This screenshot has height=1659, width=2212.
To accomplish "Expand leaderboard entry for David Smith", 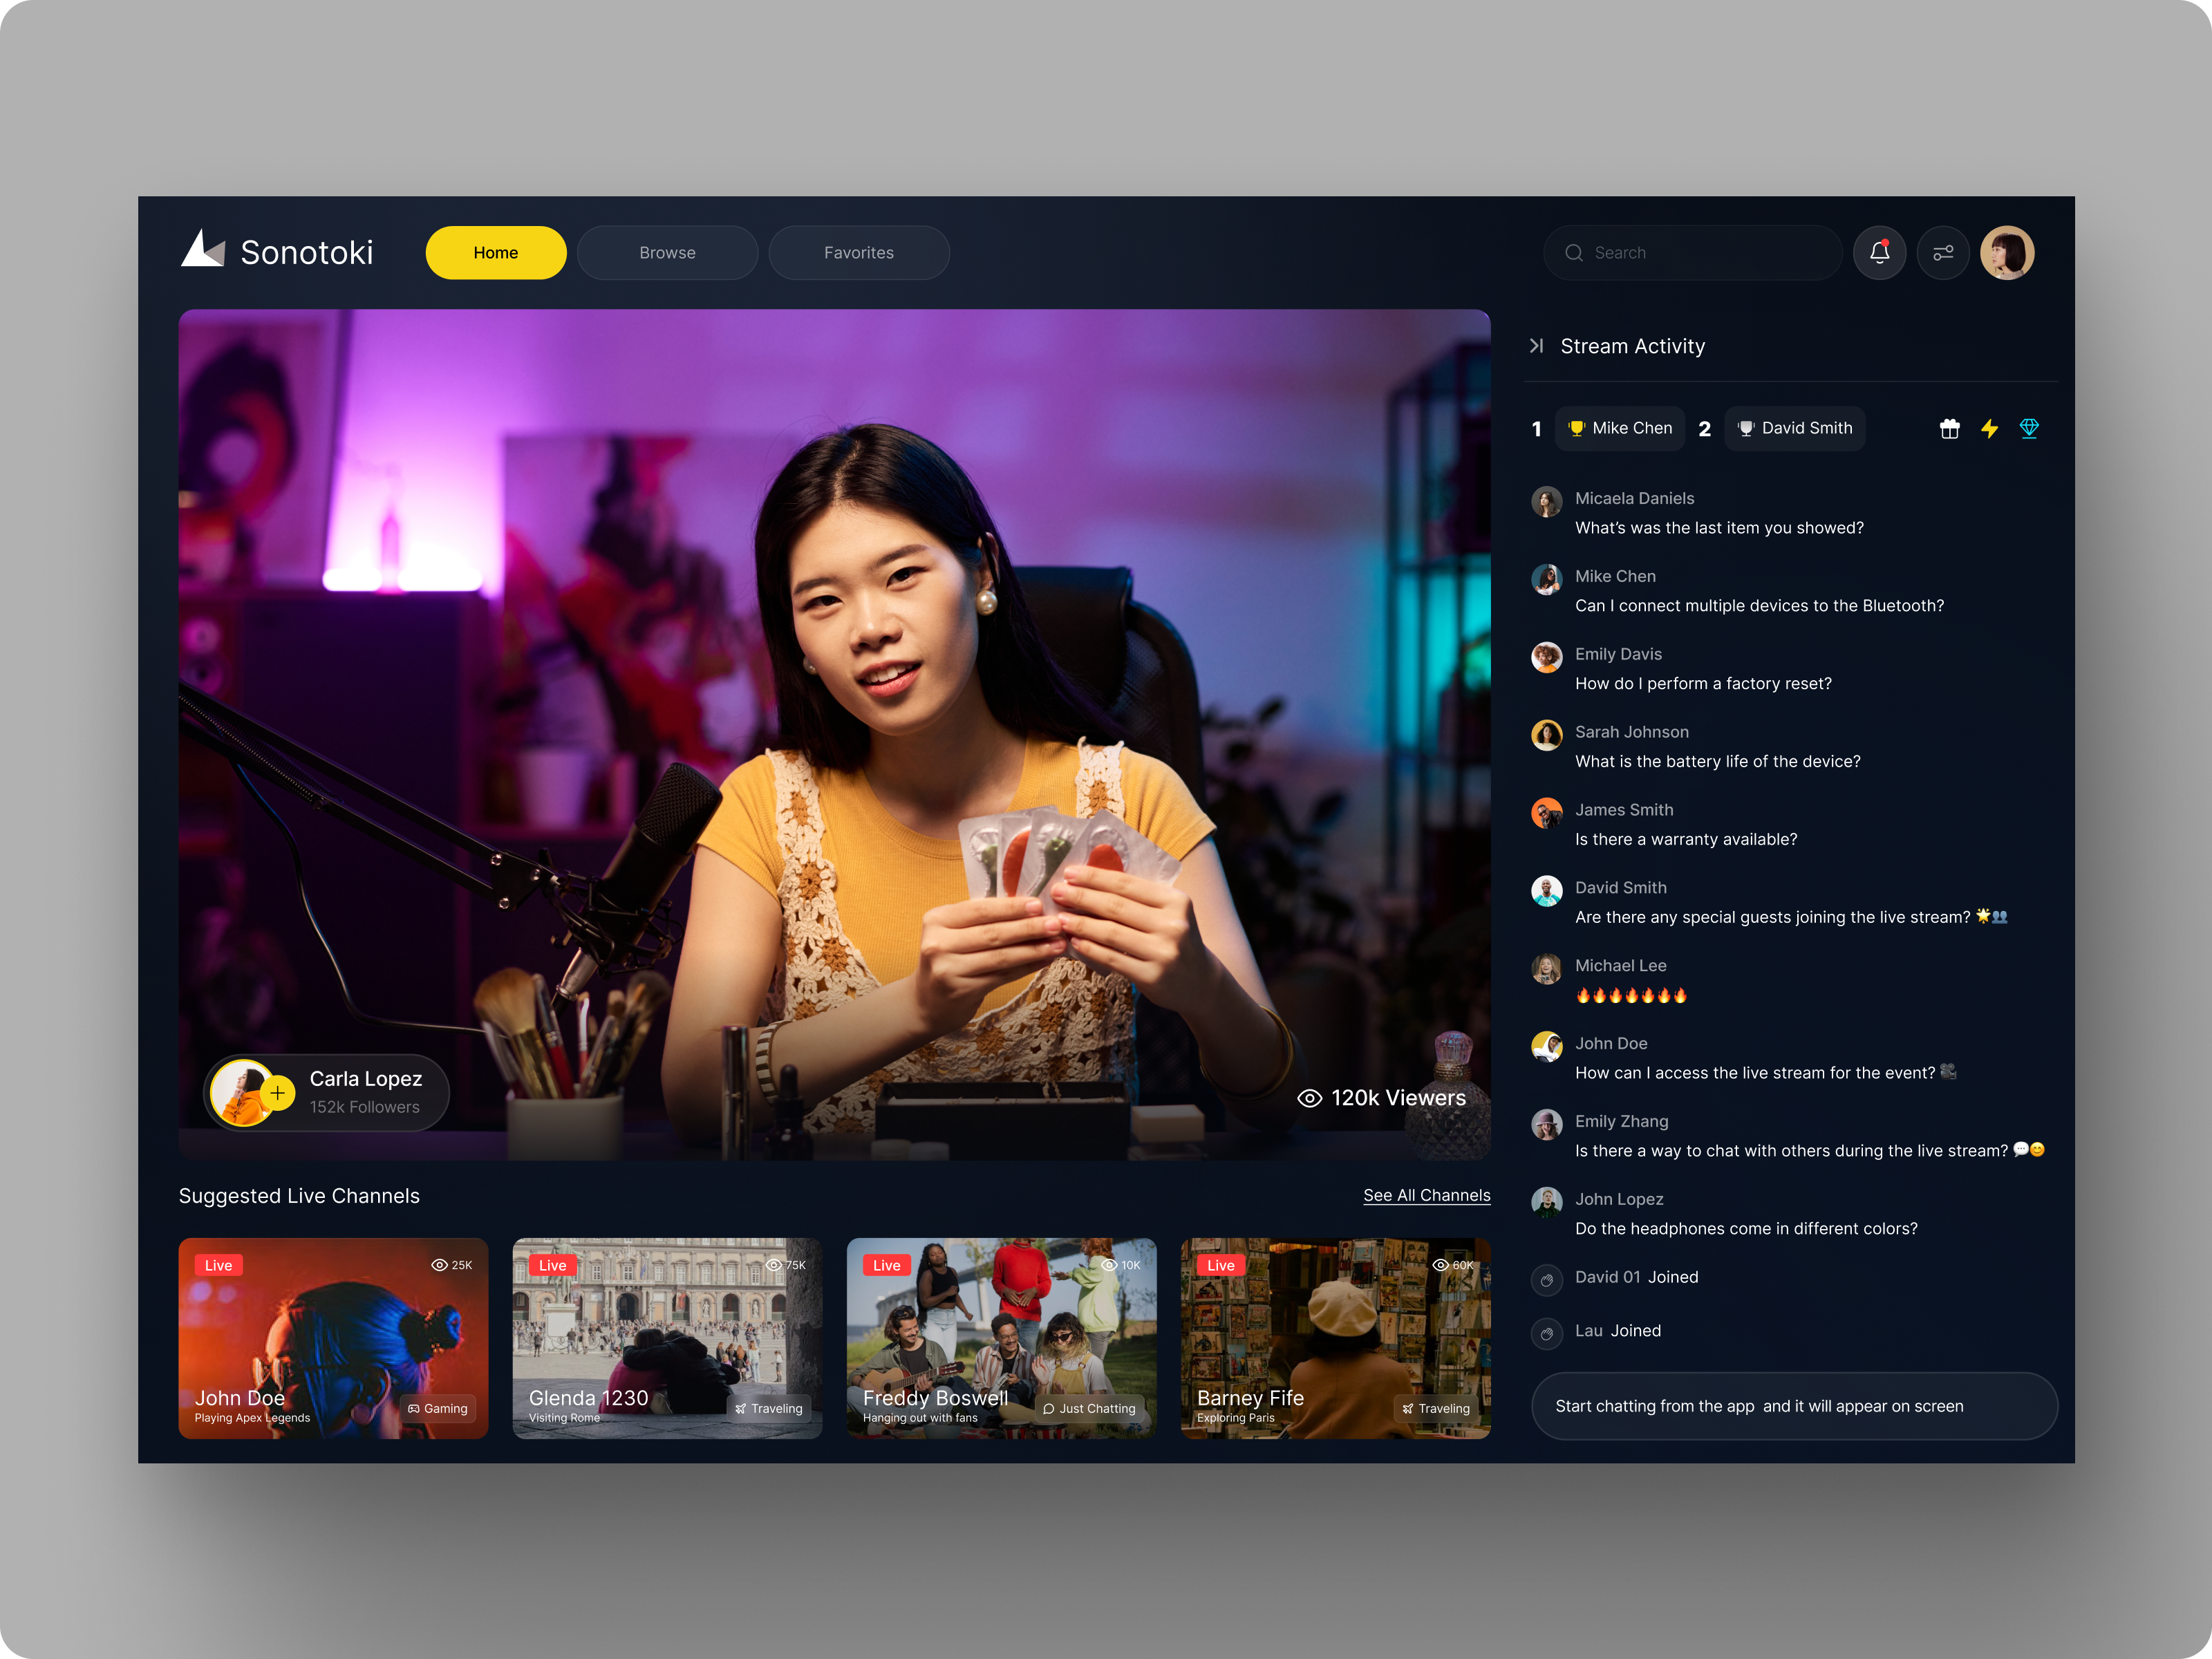I will [1794, 428].
